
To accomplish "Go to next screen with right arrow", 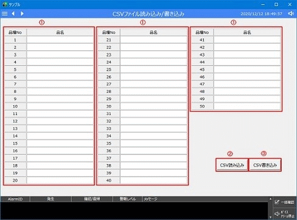I will tap(22, 13).
